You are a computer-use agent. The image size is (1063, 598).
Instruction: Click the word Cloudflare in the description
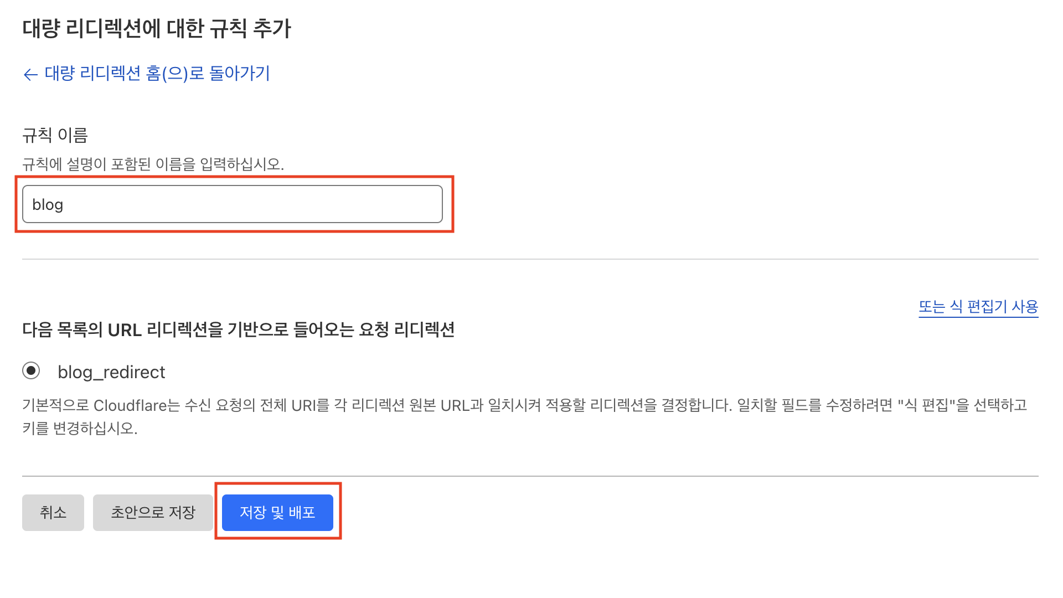tap(130, 405)
